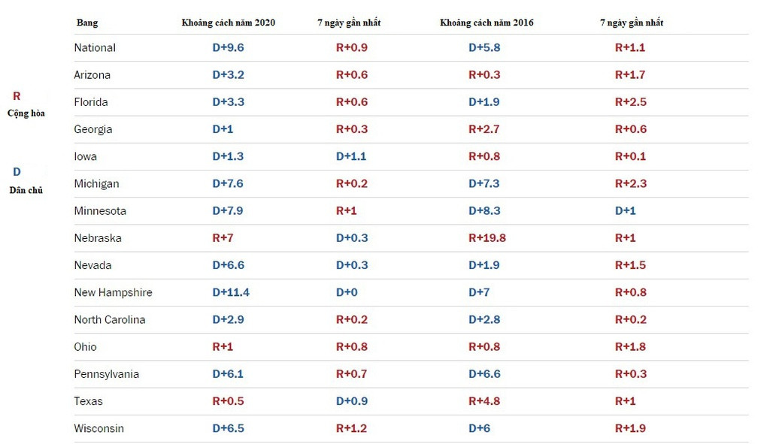Click the Wisconsin state name
The width and height of the screenshot is (770, 444).
[99, 428]
